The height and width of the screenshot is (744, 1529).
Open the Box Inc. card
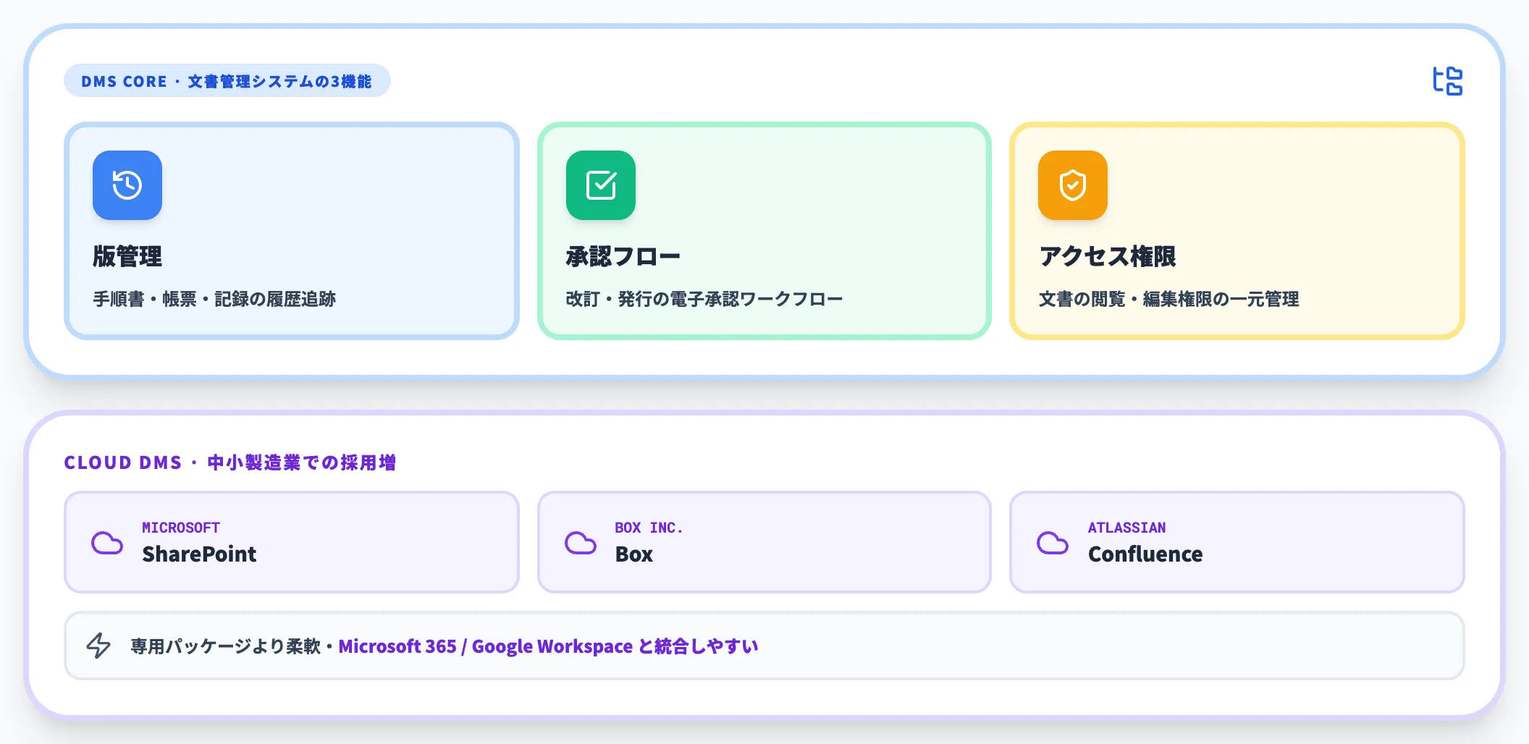764,542
